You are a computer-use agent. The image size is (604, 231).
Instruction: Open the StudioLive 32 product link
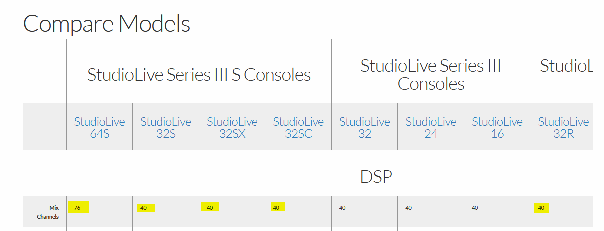(x=365, y=128)
